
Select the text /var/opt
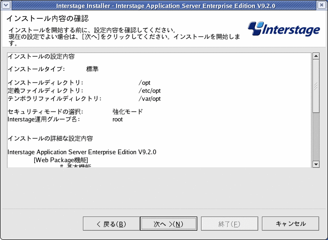(x=149, y=99)
